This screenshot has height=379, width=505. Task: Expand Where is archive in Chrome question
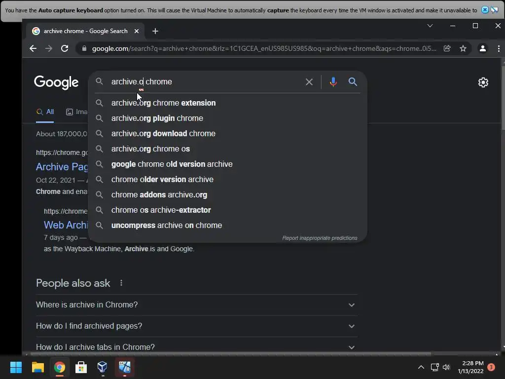tap(196, 305)
